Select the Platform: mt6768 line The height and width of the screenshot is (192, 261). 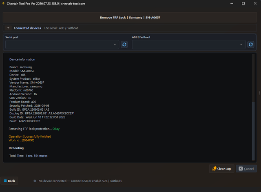(x=21, y=90)
